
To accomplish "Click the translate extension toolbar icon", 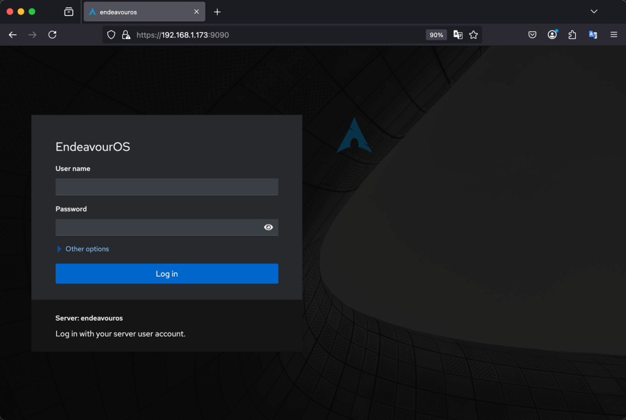I will tap(593, 35).
